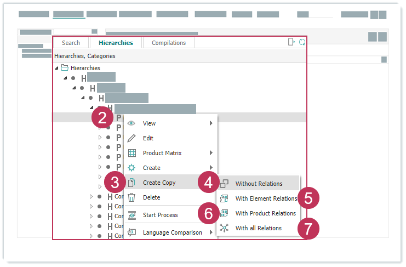This screenshot has width=406, height=267.
Task: Click the Start Process icon
Action: (131, 215)
